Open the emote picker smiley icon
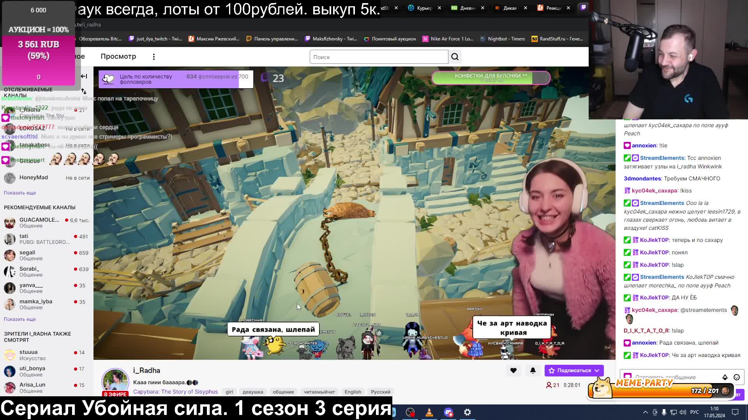Image resolution: width=748 pixels, height=420 pixels. pyautogui.click(x=737, y=377)
